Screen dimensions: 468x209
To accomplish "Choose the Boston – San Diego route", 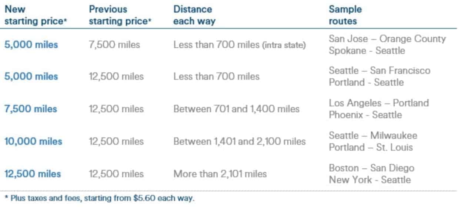I will click(371, 168).
